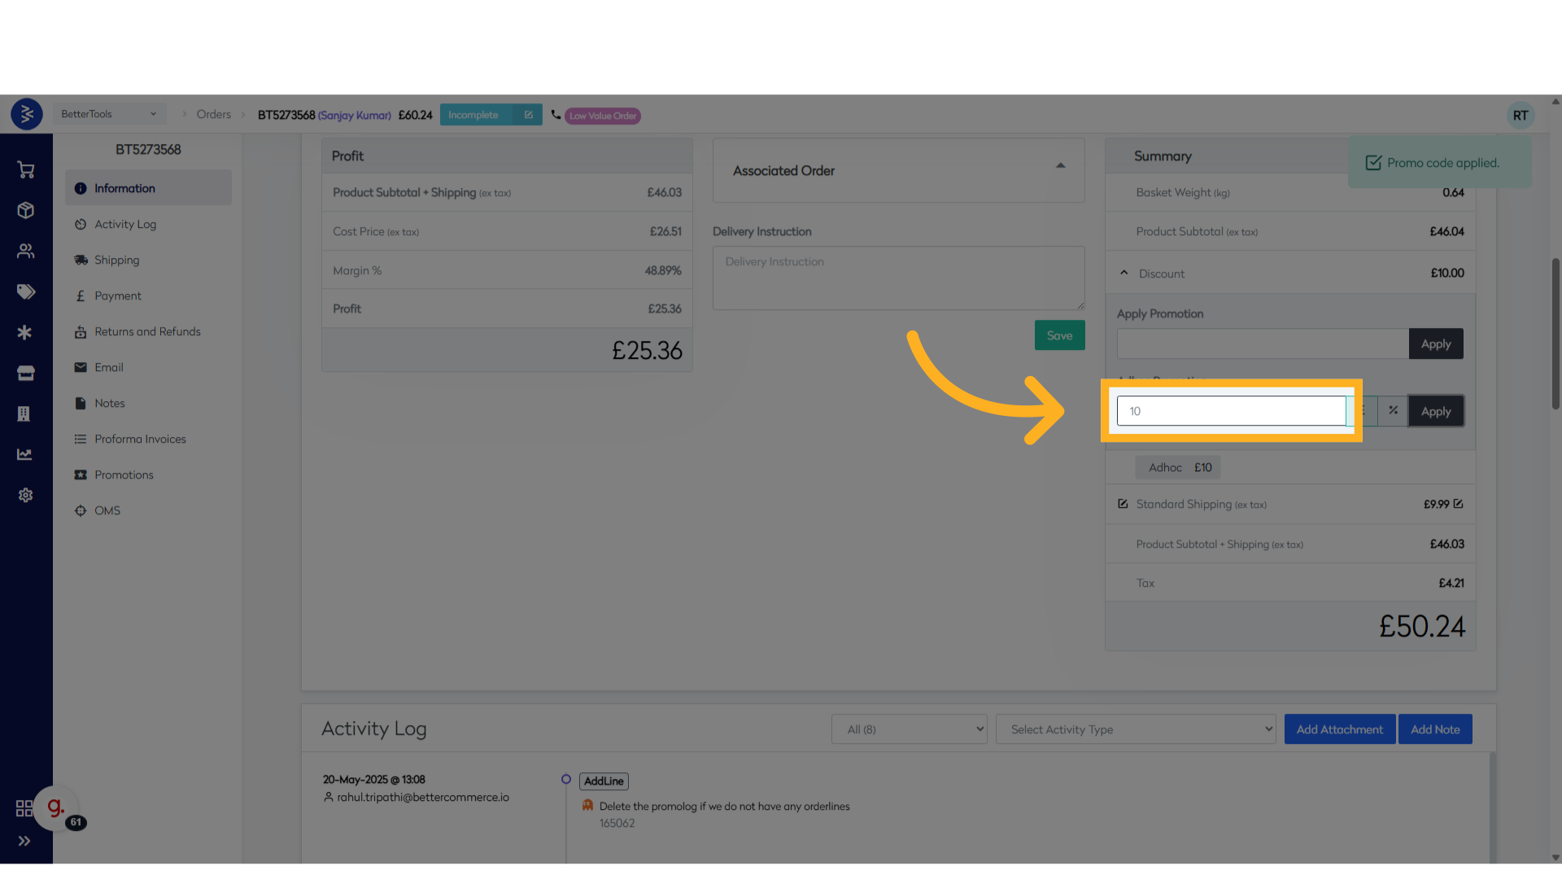Open the settings gear sidebar icon

pyautogui.click(x=25, y=496)
